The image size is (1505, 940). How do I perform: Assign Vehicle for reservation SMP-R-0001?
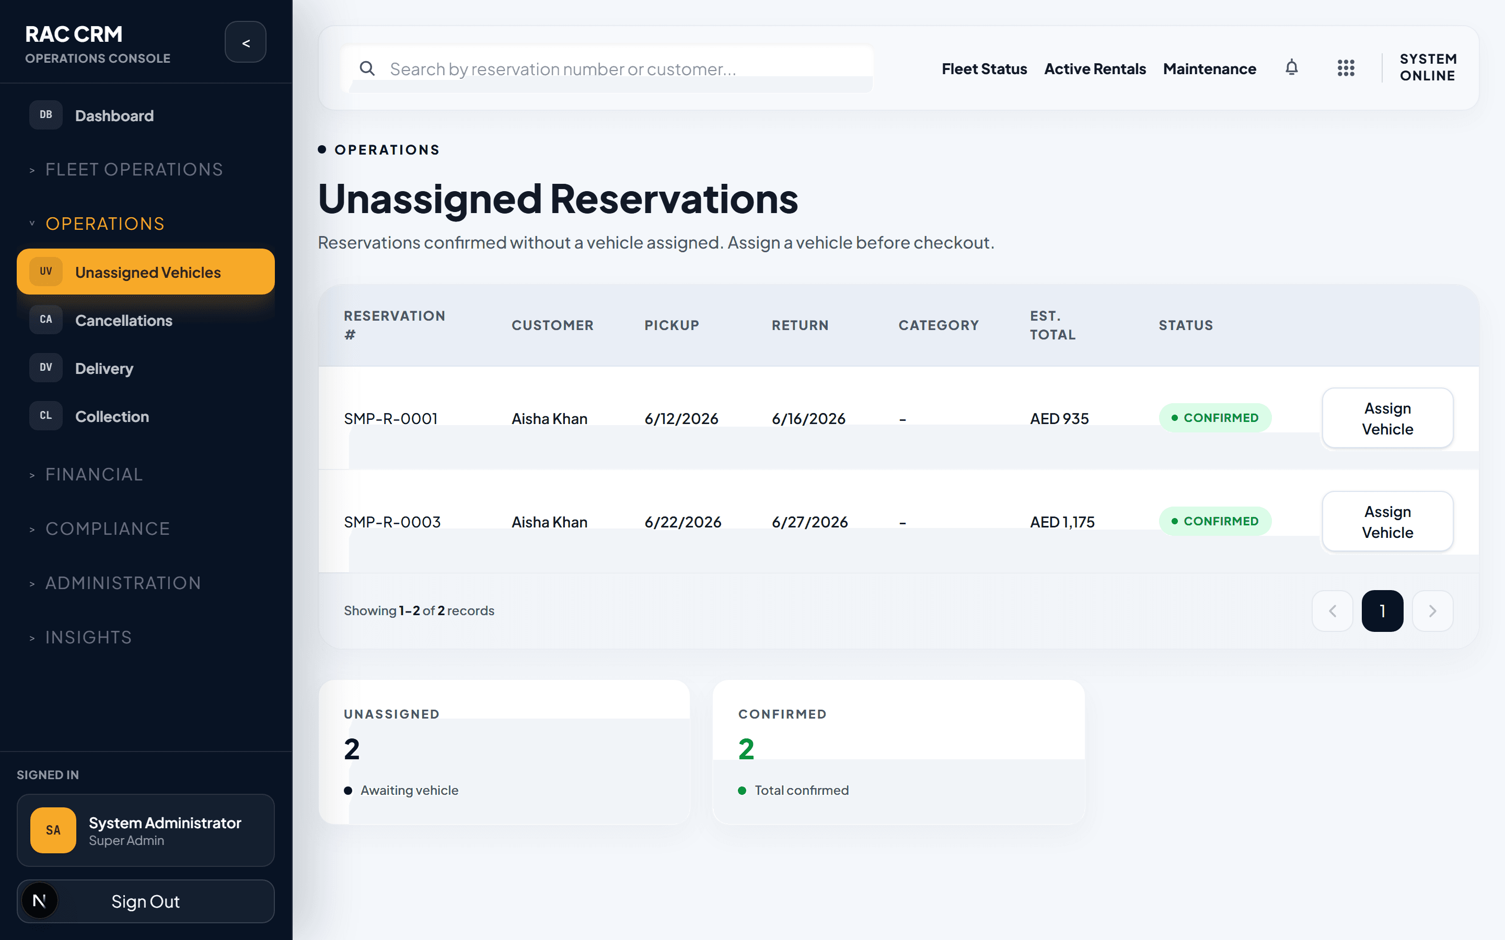pos(1387,418)
